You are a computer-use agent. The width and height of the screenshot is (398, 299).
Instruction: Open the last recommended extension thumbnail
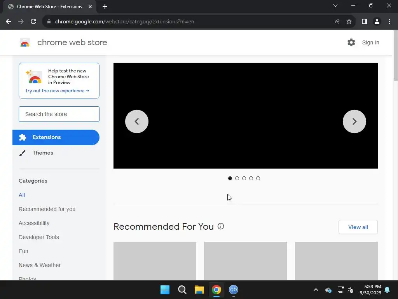coord(336,261)
